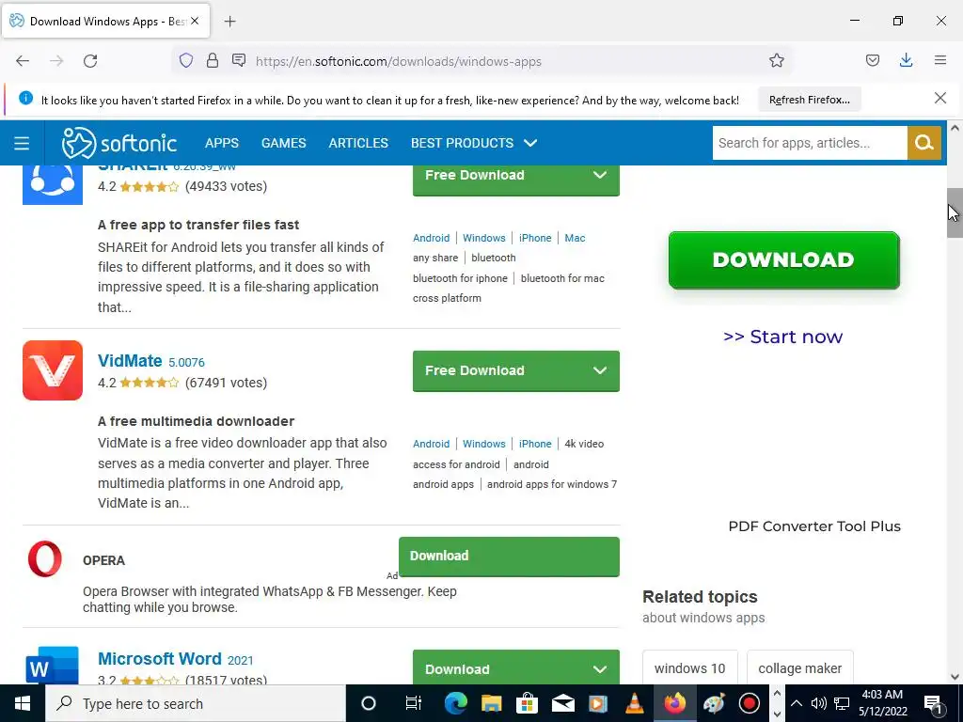Image resolution: width=963 pixels, height=722 pixels.
Task: Click the Refresh Firefox button
Action: 810,100
